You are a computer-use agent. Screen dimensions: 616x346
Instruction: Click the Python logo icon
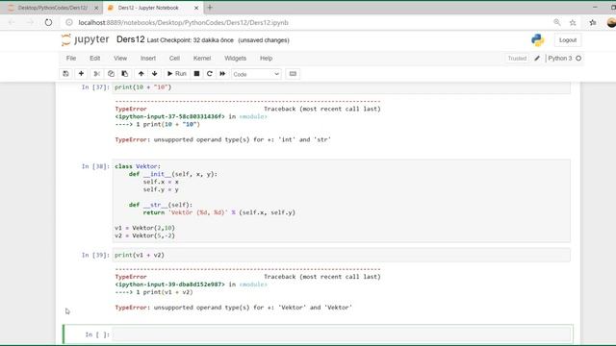(538, 40)
